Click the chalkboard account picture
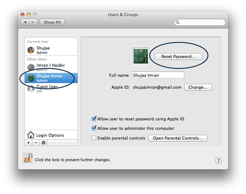Screen dimensions: 246x194 [141, 56]
